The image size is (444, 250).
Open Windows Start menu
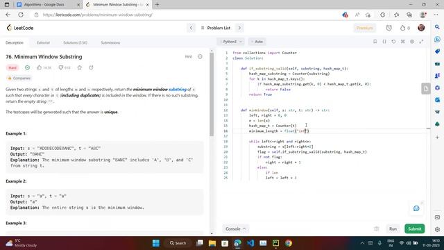(156, 243)
